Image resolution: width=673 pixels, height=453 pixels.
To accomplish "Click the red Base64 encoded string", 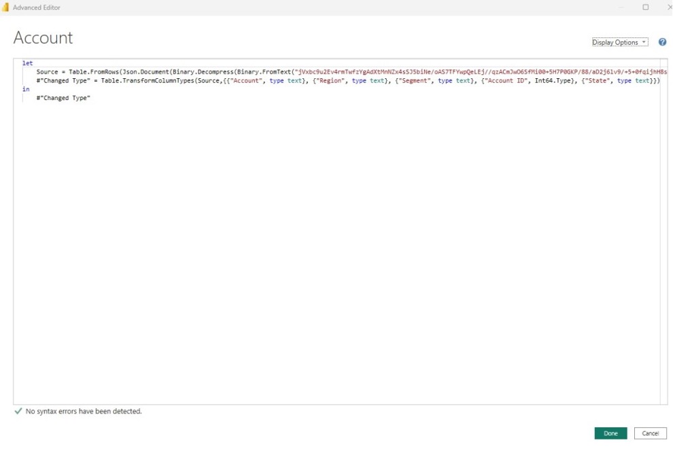I will click(481, 71).
